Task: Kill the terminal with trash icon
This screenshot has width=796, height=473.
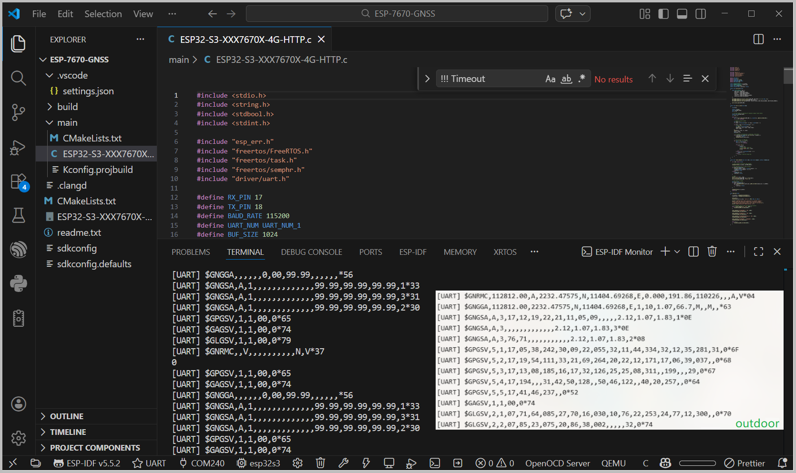Action: tap(712, 252)
